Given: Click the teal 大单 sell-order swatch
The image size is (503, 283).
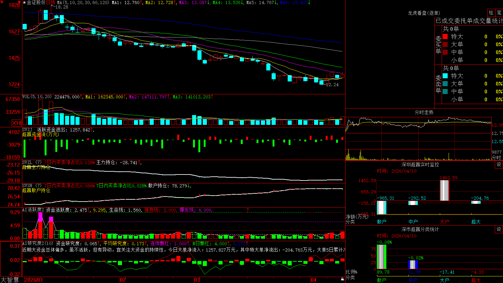Looking at the screenshot, I should 445,84.
